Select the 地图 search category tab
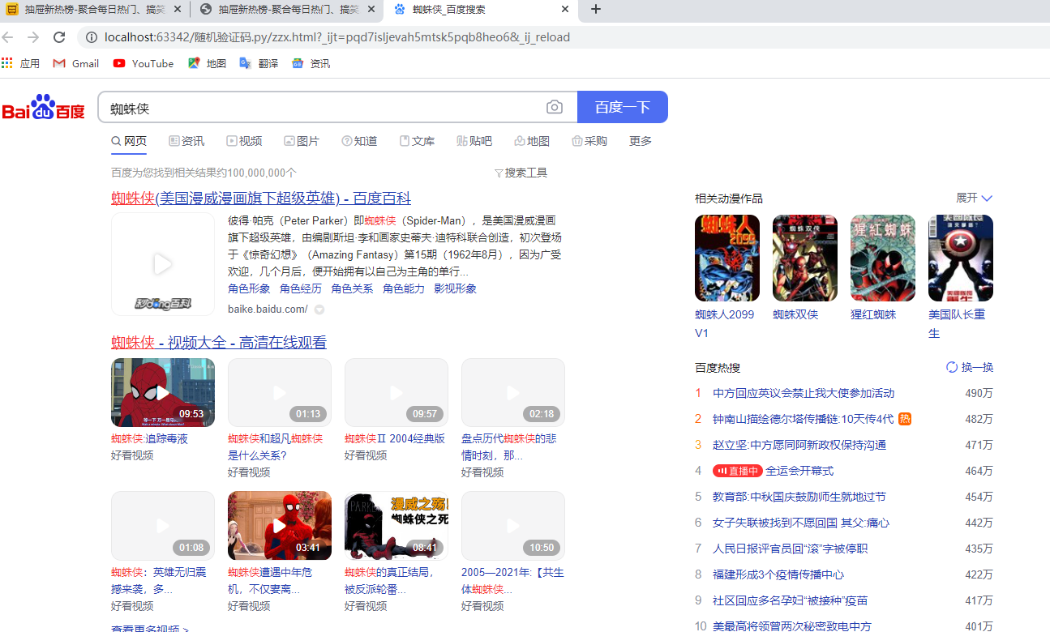This screenshot has width=1050, height=632. point(532,141)
